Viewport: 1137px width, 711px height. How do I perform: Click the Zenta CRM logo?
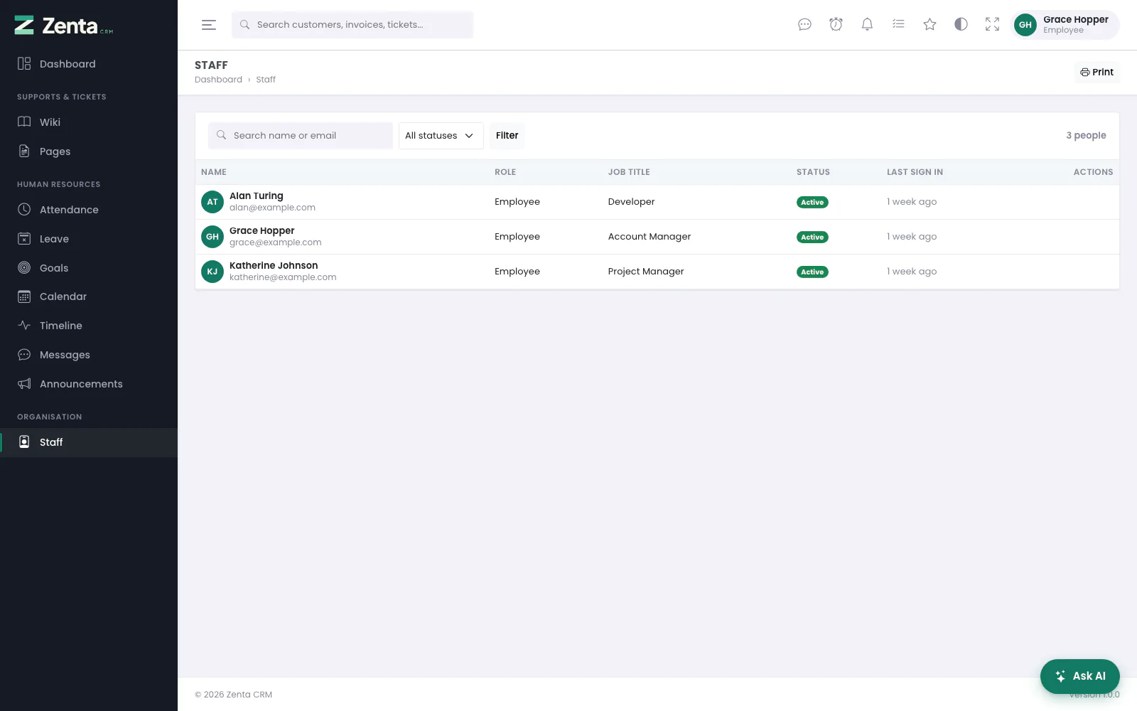pos(64,26)
